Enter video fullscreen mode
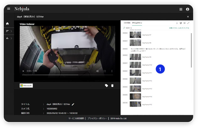The width and height of the screenshot is (198, 128). point(105,71)
